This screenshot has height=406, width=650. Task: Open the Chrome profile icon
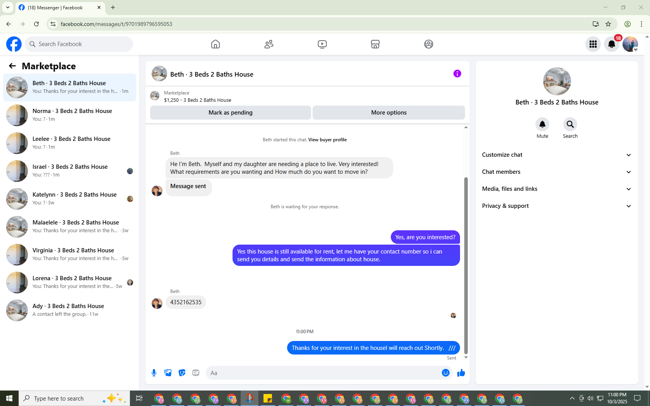tap(628, 24)
